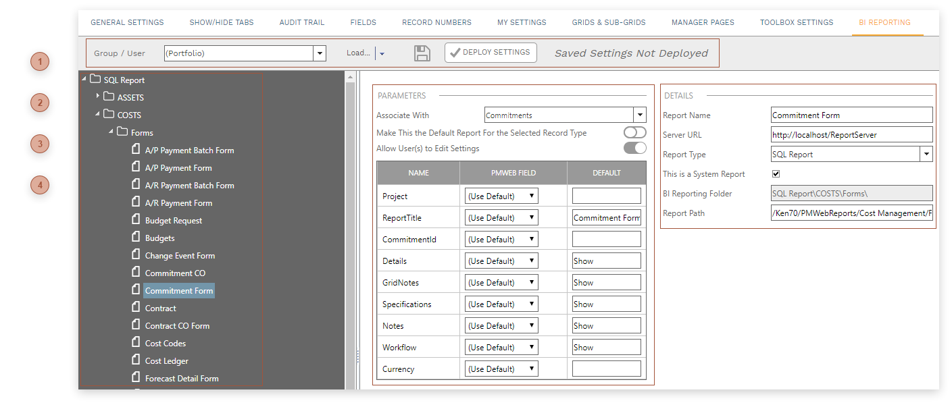Disable the Allow User(s) to Edit Settings toggle
Screen dimensions: 952x405
point(634,147)
